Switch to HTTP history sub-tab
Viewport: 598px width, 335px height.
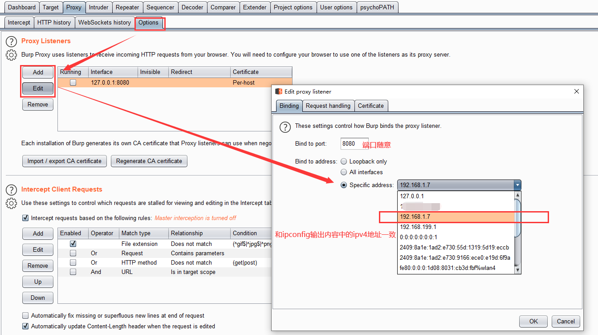coord(54,22)
